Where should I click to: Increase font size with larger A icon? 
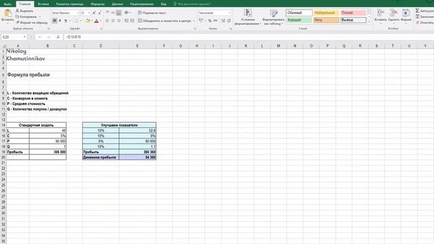tap(94, 13)
